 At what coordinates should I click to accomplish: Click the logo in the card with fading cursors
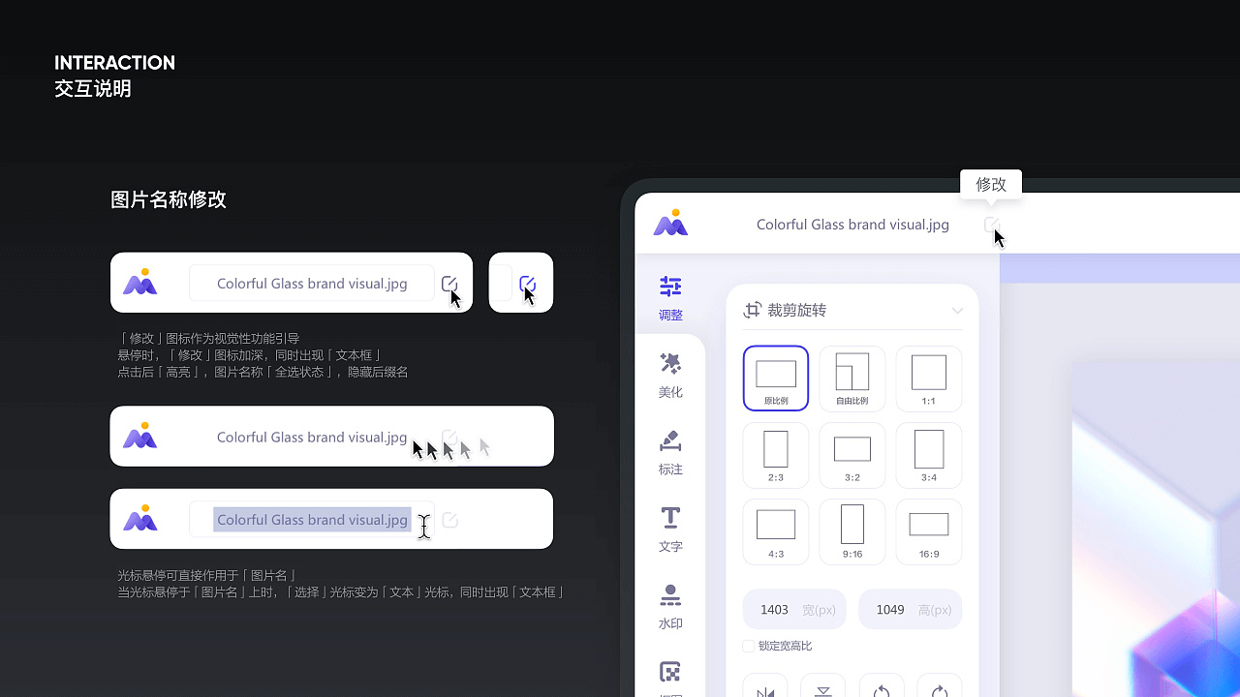click(140, 437)
